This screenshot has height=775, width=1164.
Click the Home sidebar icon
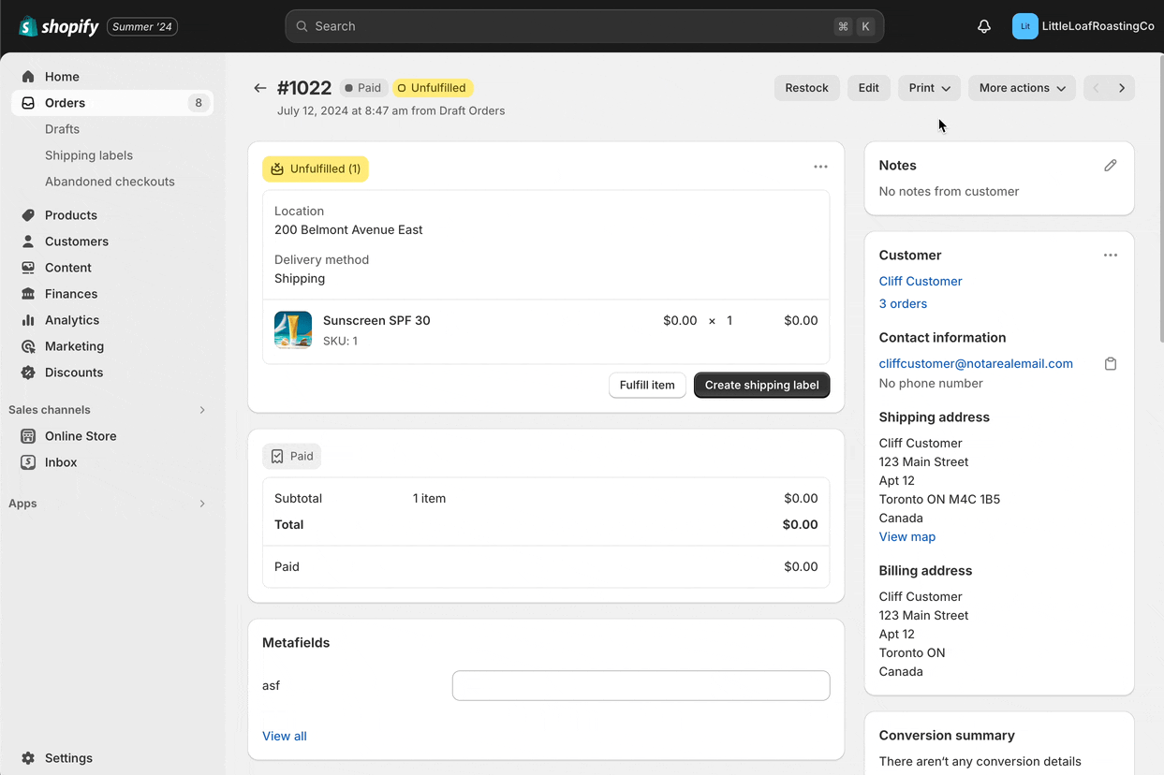(28, 77)
